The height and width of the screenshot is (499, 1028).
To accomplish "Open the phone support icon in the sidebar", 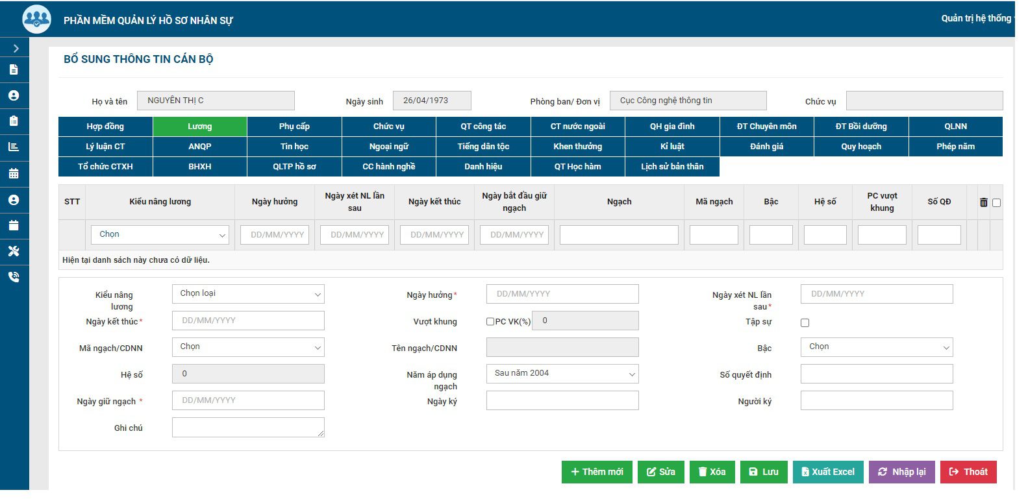I will tap(14, 277).
